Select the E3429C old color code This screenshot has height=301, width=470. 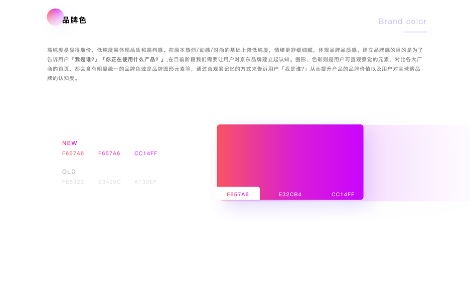[109, 182]
